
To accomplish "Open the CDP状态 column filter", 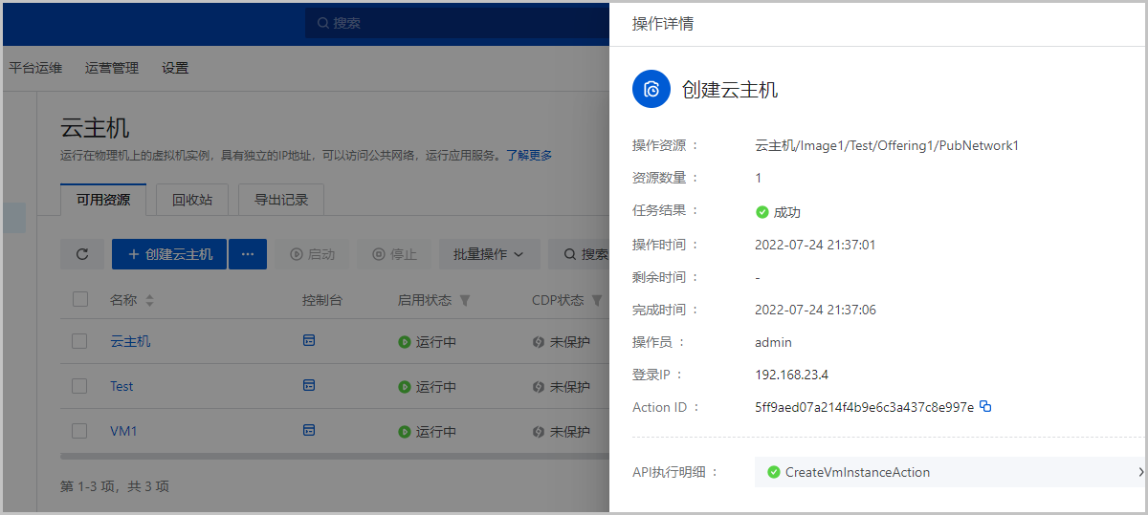I will pyautogui.click(x=597, y=301).
